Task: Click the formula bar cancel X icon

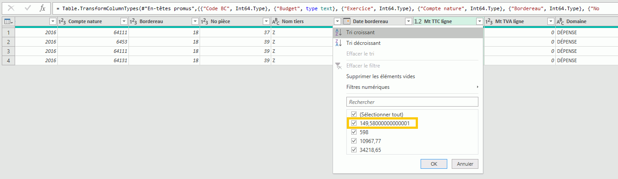Action: pyautogui.click(x=12, y=8)
